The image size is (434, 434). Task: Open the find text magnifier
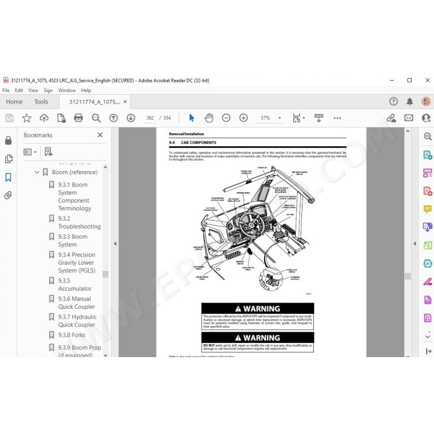click(96, 118)
